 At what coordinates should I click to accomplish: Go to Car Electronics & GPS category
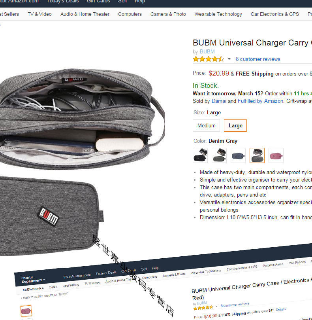[275, 14]
